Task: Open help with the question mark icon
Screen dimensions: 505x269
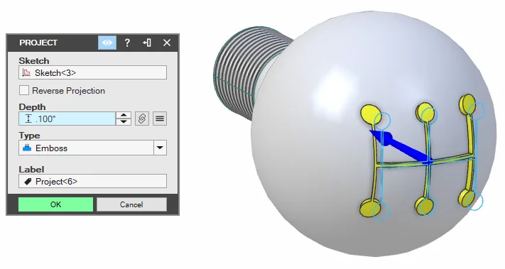Action: (x=127, y=43)
